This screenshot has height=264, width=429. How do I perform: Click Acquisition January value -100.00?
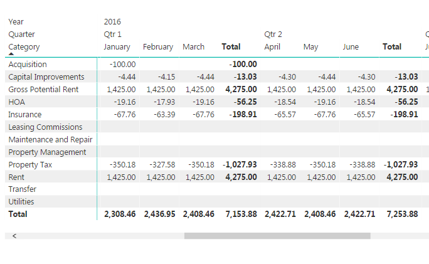(x=122, y=65)
